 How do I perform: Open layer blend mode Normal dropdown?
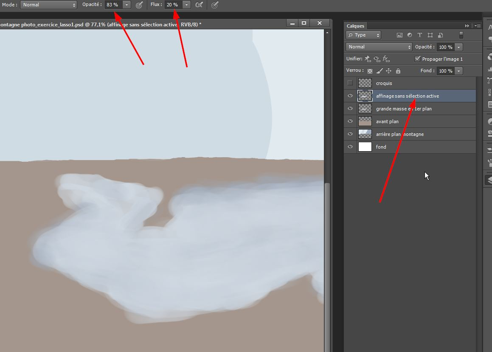coord(379,47)
